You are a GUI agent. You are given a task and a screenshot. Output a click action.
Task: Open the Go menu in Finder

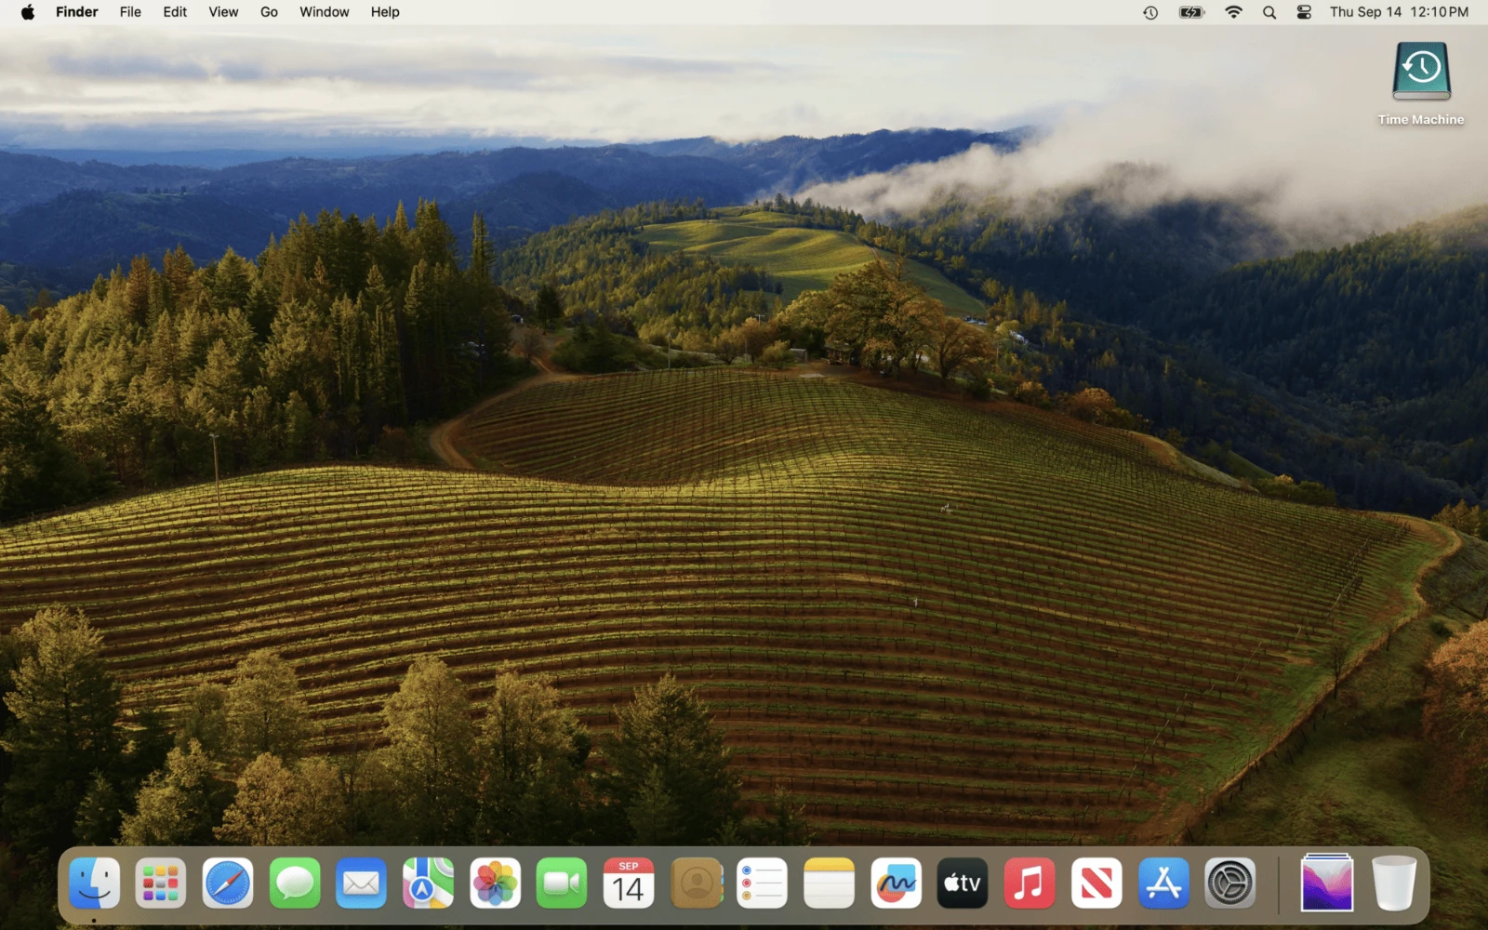268,12
